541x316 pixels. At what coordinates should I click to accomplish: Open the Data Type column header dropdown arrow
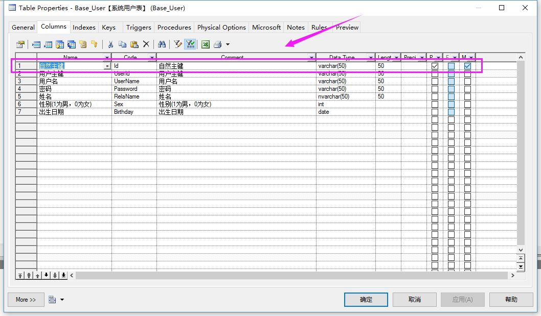371,57
